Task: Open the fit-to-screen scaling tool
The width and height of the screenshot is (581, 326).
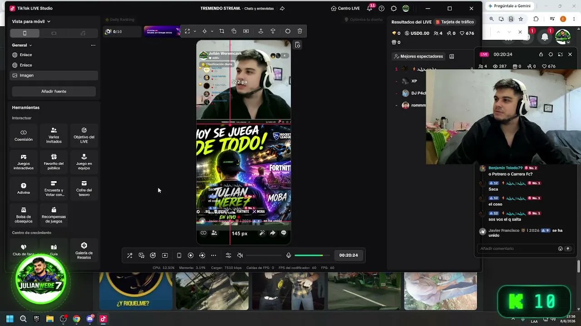Action: point(187,31)
